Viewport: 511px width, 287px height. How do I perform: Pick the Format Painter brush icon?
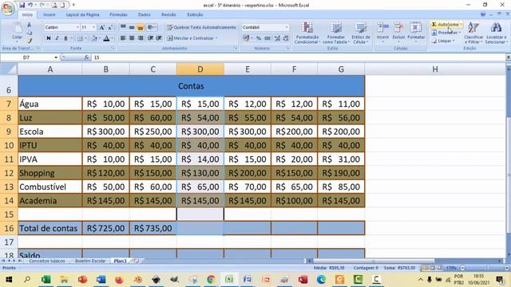point(30,41)
